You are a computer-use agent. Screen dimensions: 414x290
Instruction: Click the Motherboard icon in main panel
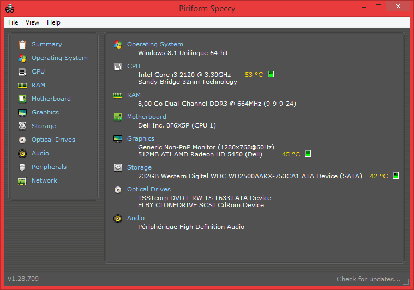118,117
